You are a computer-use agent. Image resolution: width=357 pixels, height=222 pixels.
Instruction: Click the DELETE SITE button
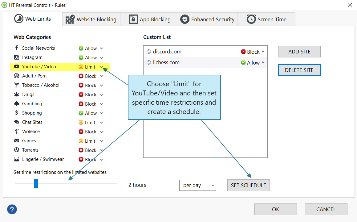(x=299, y=70)
